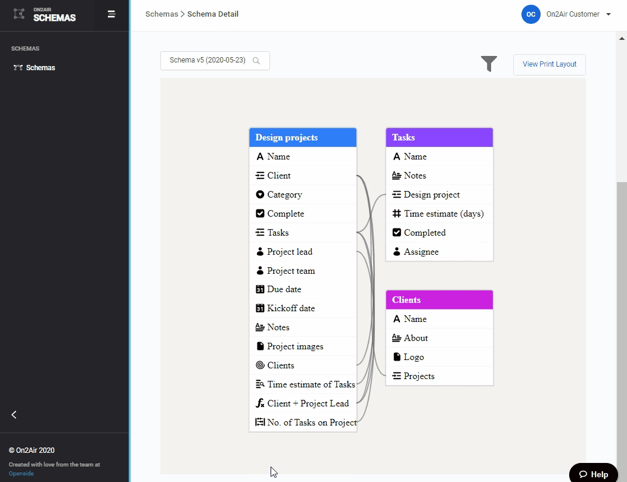This screenshot has width=627, height=482.
Task: Click the file icon next to Logo
Action: coord(396,357)
